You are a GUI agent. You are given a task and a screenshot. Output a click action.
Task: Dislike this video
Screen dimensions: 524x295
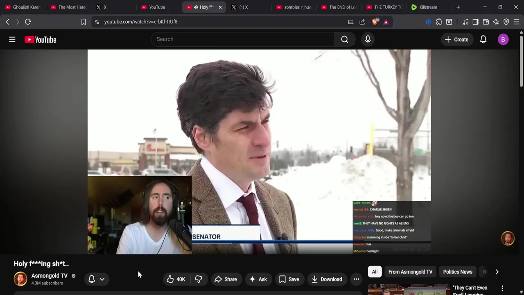click(x=199, y=279)
